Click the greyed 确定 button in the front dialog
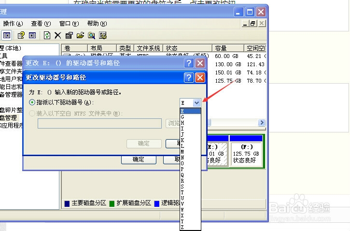The image size is (350, 231). 144,144
